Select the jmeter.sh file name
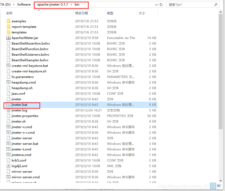 coord(19,121)
